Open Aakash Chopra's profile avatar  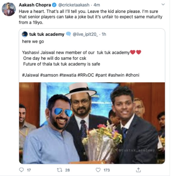pyautogui.click(x=9, y=9)
